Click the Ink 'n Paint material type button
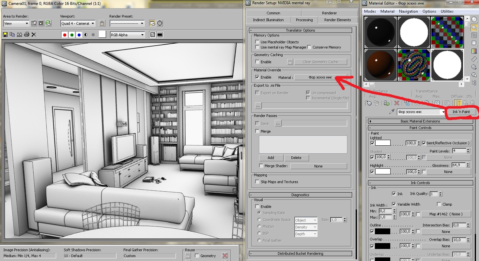Image resolution: width=479 pixels, height=261 pixels. click(x=461, y=112)
